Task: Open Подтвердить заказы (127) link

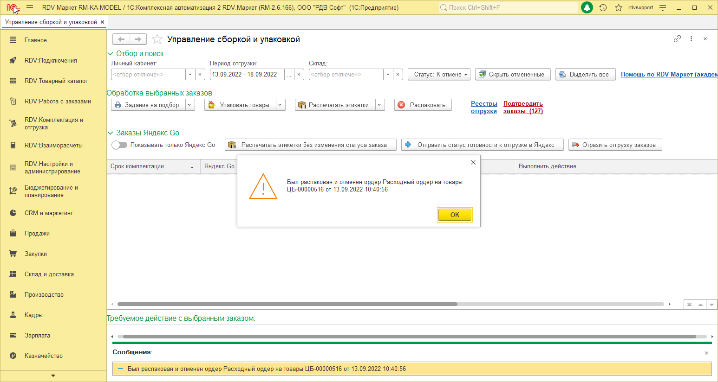Action: (523, 108)
